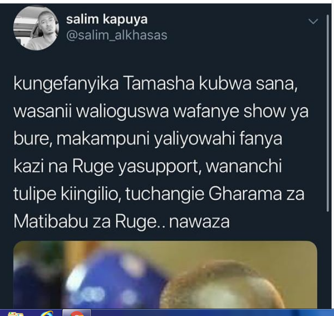The width and height of the screenshot is (334, 316).
Task: Click the word Matibabu in the tweet
Action: [51, 222]
